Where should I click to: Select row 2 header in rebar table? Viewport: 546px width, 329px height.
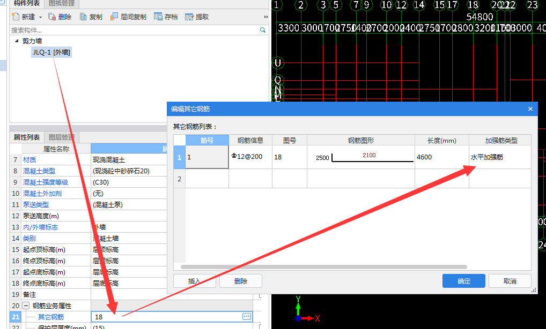click(x=179, y=179)
